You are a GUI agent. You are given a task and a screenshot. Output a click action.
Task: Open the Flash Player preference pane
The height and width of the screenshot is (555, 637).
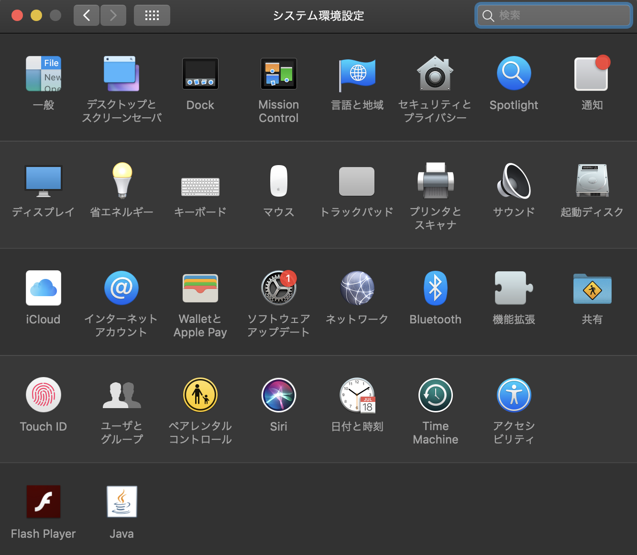coord(43,502)
